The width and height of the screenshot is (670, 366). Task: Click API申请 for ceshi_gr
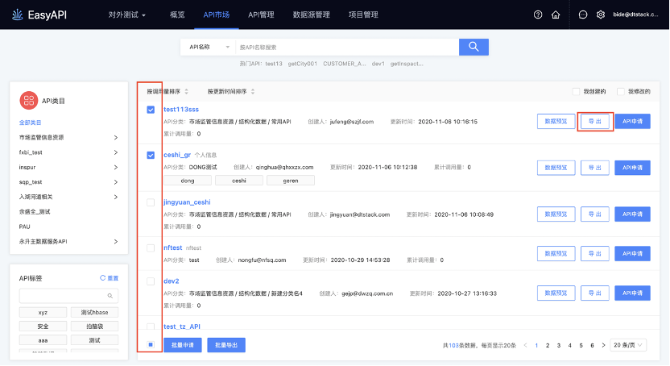(x=632, y=168)
